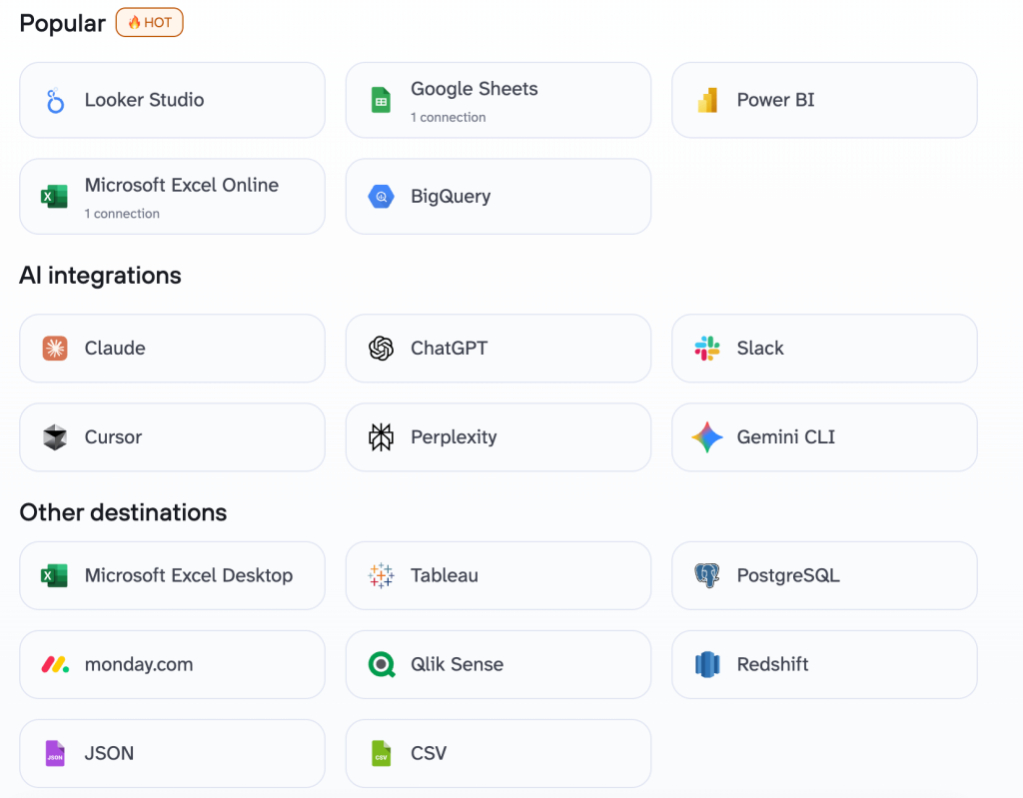Click the green Google Sheets icon
The width and height of the screenshot is (1023, 798).
coord(381,100)
